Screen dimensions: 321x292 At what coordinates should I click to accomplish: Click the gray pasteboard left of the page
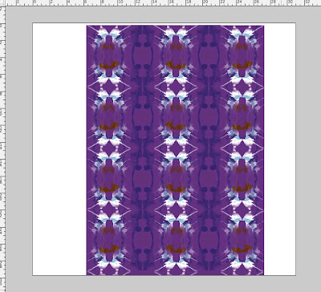coord(18,149)
